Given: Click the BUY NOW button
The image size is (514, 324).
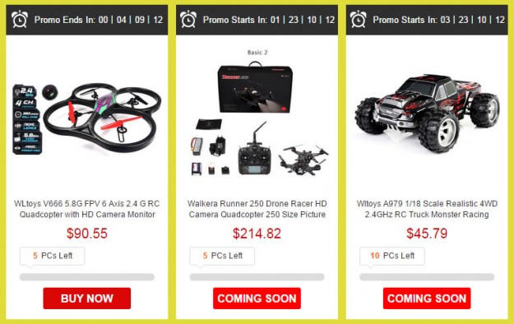Looking at the screenshot, I should tap(87, 299).
